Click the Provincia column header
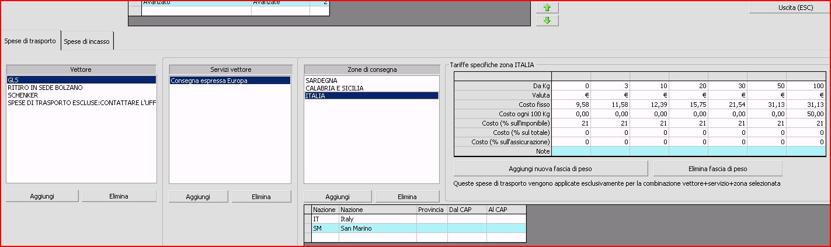The height and width of the screenshot is (247, 831). click(x=432, y=210)
